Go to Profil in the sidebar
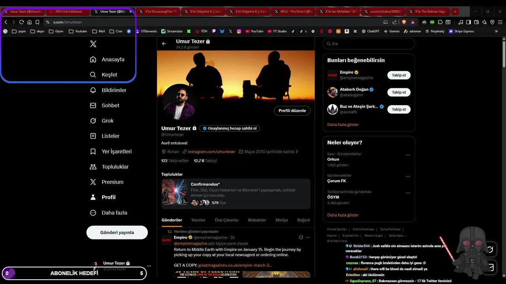This screenshot has height=284, width=506. coord(103,197)
